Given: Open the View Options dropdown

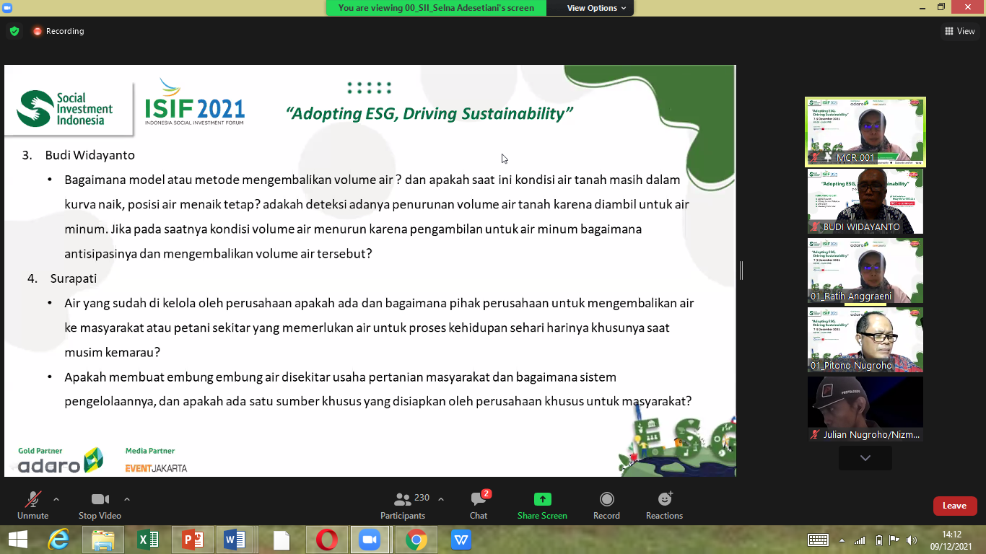Looking at the screenshot, I should click(x=591, y=8).
